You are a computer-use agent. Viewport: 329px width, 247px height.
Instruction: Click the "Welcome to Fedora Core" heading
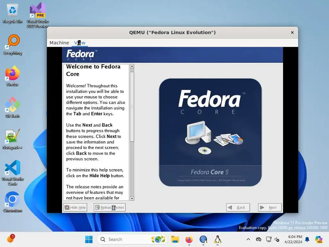93,70
